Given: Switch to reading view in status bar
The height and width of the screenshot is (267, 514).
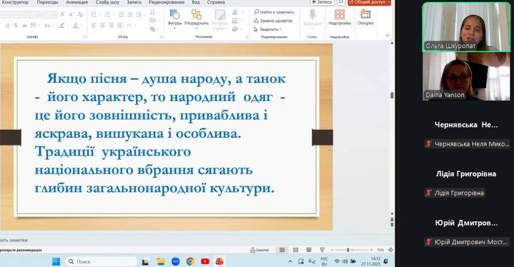Looking at the screenshot, I should [x=308, y=250].
